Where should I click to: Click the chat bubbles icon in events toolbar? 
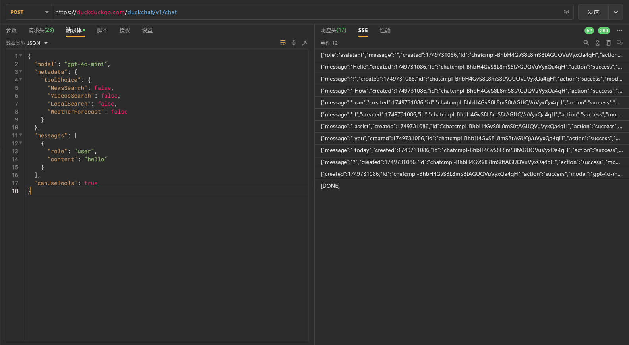click(619, 43)
